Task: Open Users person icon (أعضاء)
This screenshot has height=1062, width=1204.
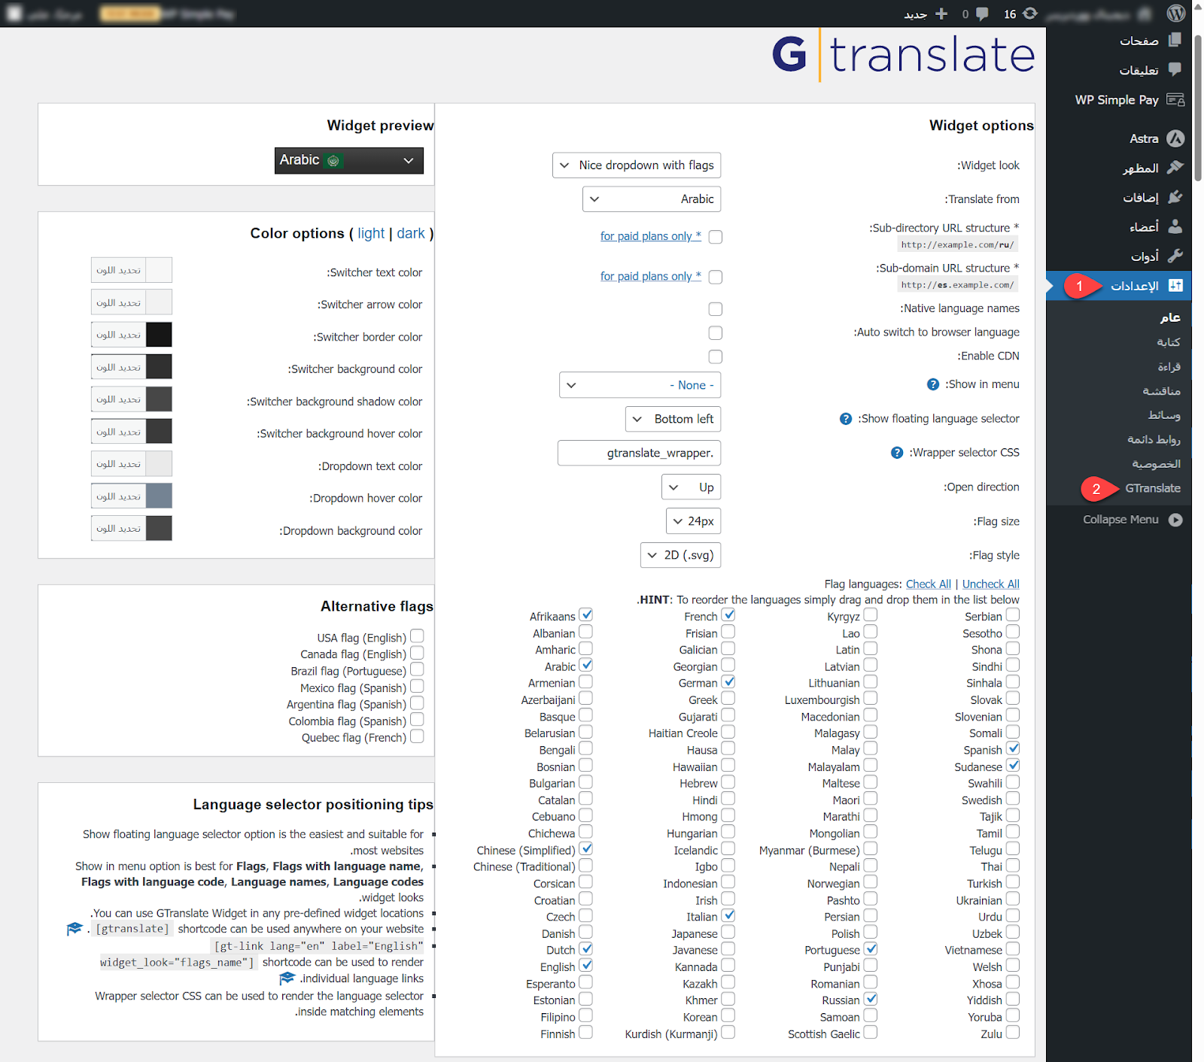Action: click(1175, 226)
